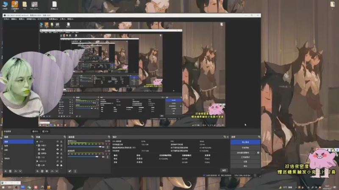Float the Stats dock panel
The image size is (339, 190).
[x=225, y=137]
